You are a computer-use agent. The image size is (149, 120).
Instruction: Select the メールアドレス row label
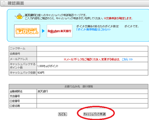[19, 59]
